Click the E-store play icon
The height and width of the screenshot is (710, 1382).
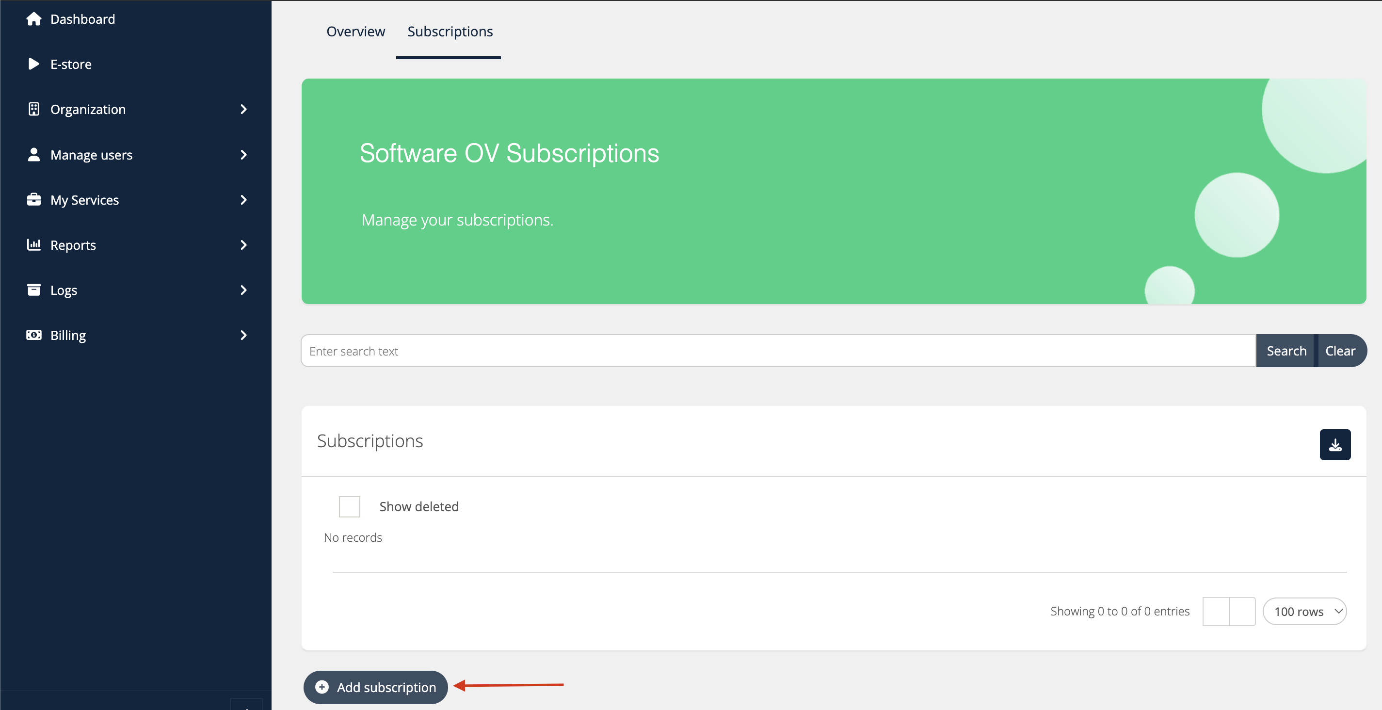(x=34, y=65)
